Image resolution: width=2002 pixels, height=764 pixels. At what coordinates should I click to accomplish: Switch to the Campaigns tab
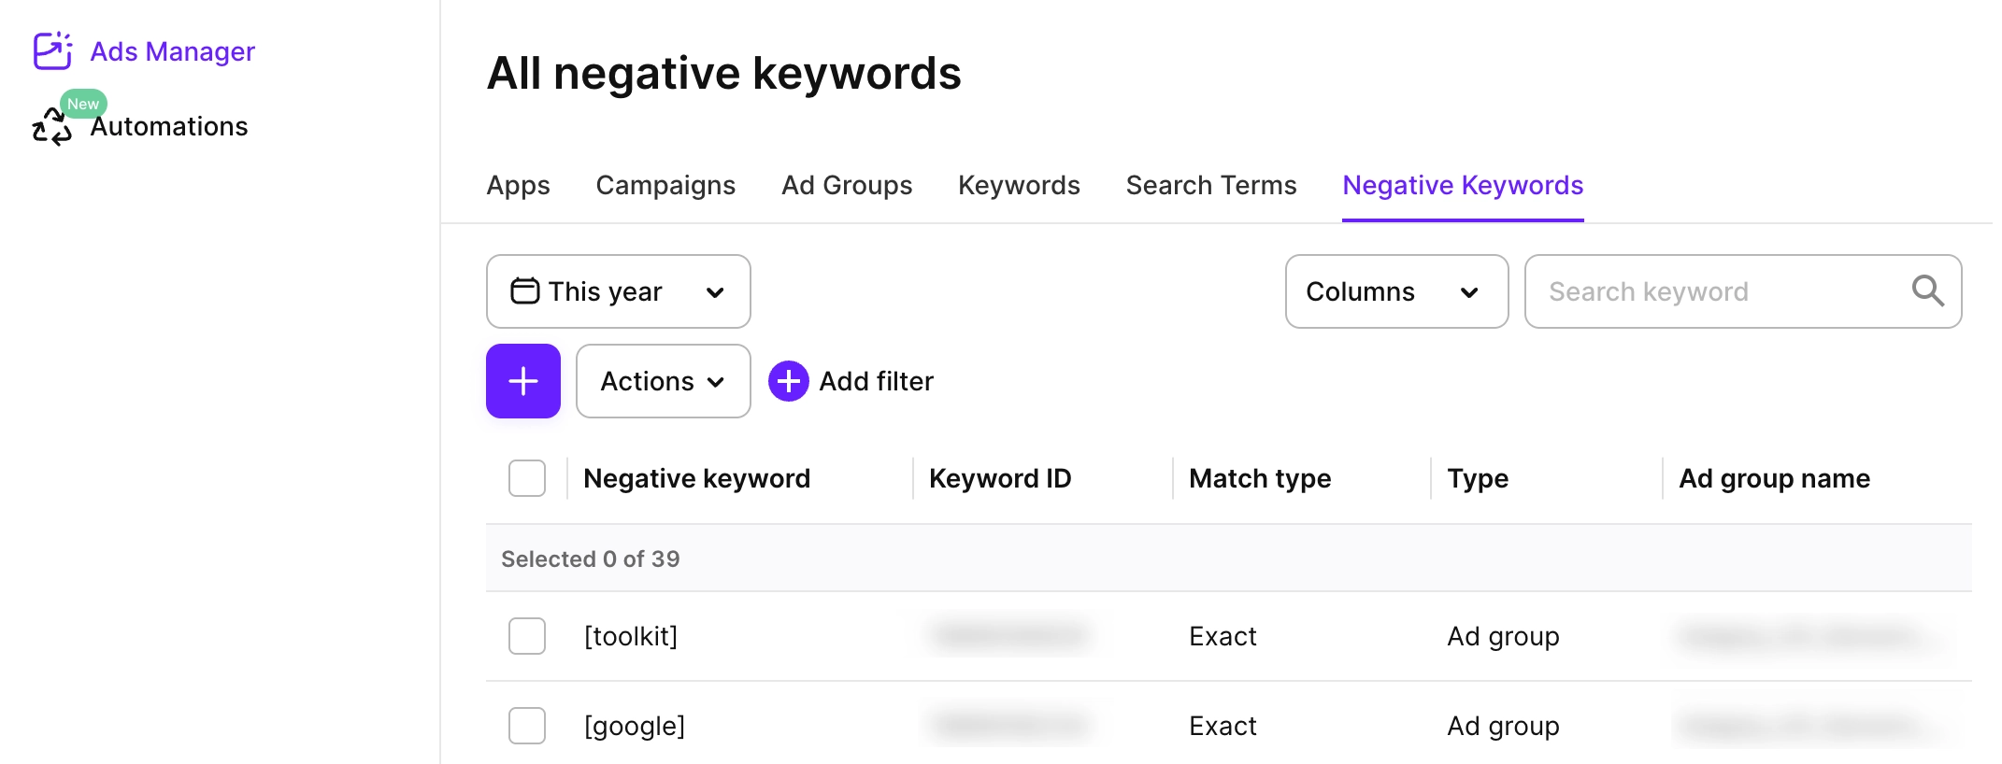tap(665, 185)
